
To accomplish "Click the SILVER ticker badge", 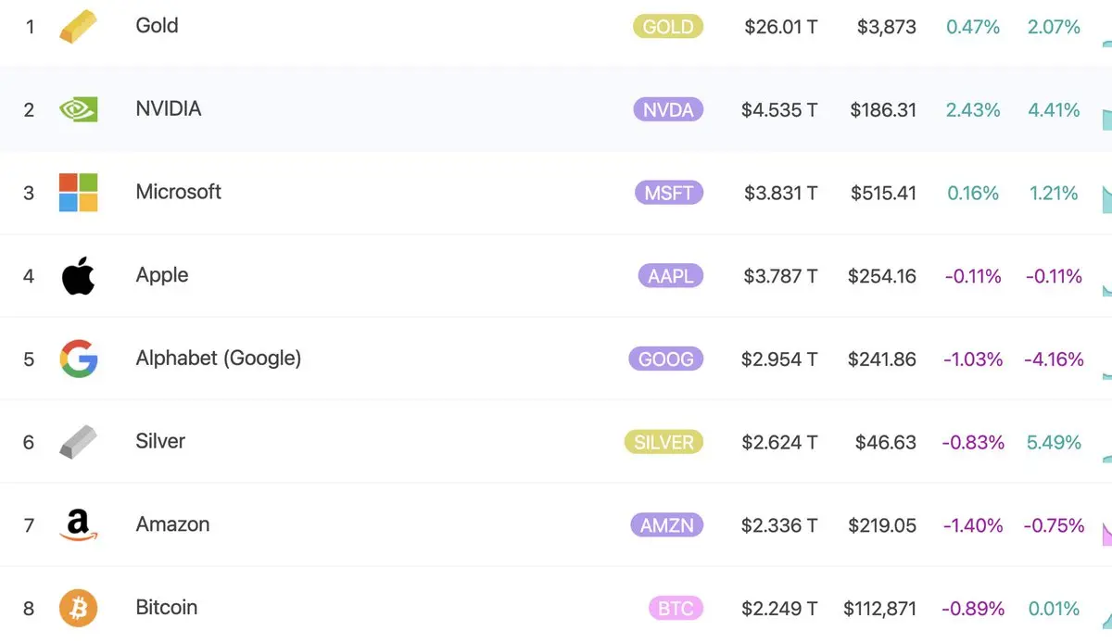I will (663, 442).
